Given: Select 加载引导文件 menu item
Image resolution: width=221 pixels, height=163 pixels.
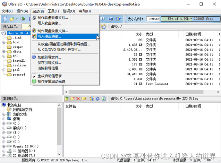Looking at the screenshot, I should click(49, 58).
